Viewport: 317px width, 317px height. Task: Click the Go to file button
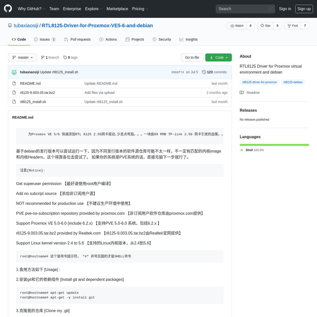(x=192, y=57)
